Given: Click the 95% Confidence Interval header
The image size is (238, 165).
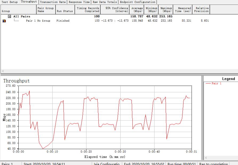Looking at the screenshot, I should [115, 10].
